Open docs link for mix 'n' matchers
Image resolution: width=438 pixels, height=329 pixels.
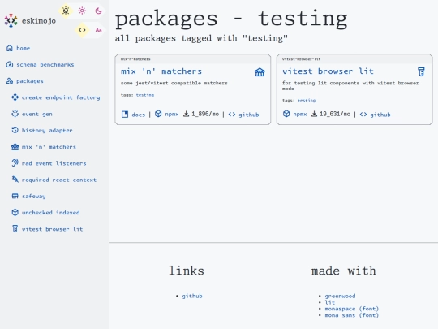click(138, 115)
